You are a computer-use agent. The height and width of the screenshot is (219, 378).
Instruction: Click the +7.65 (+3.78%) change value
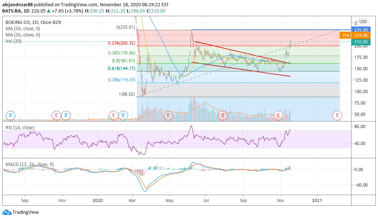point(67,11)
